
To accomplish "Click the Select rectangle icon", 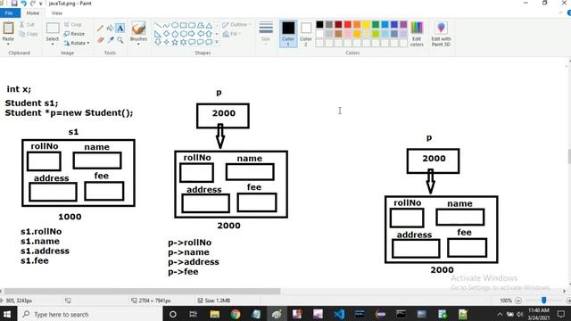I will click(x=53, y=28).
